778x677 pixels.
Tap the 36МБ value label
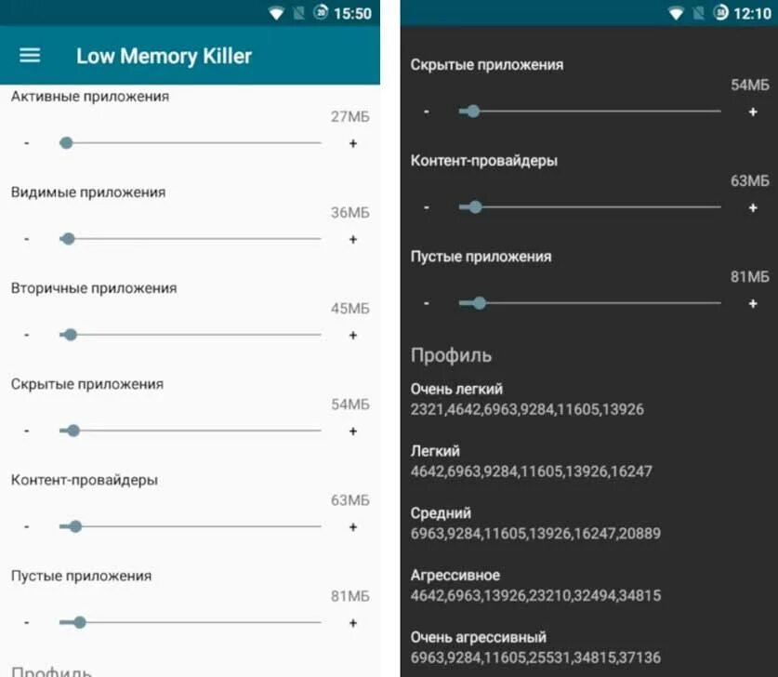pyautogui.click(x=350, y=212)
